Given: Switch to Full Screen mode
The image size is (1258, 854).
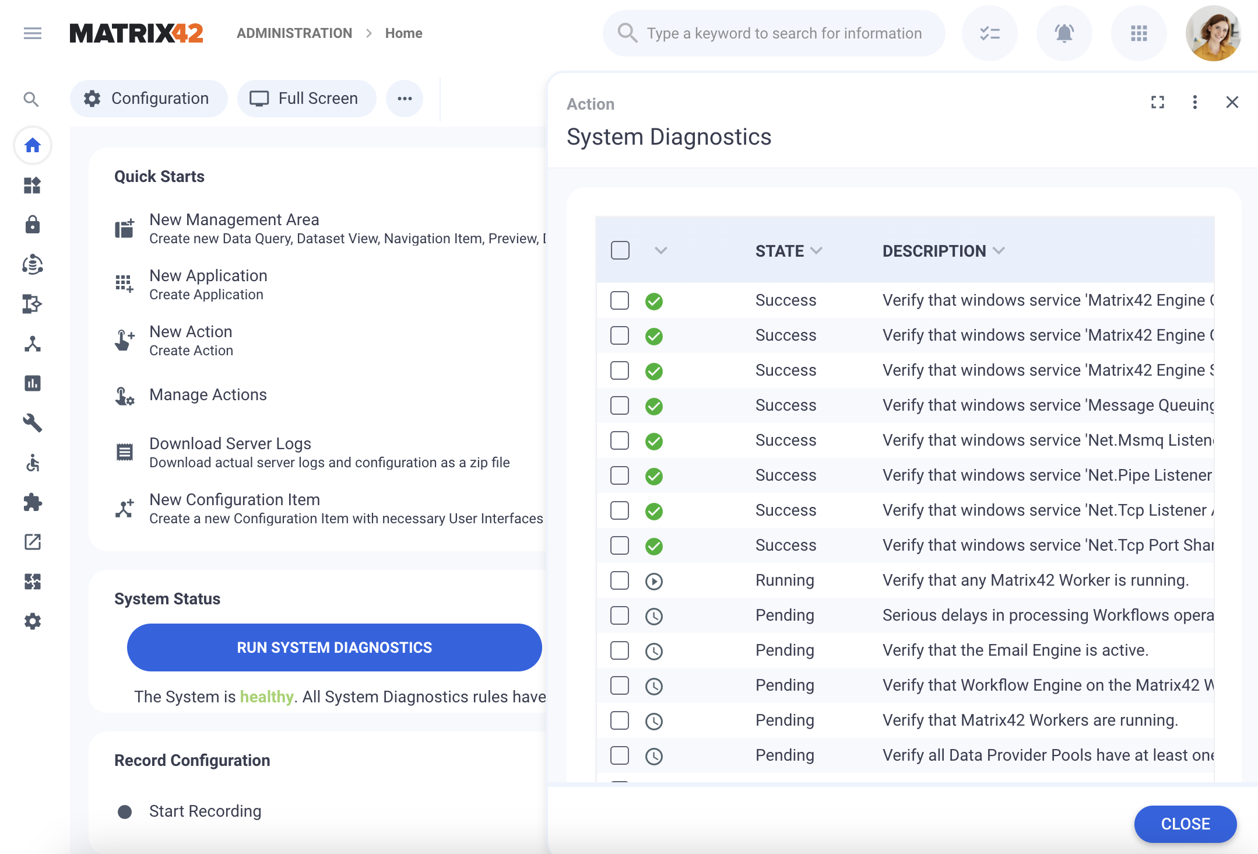Looking at the screenshot, I should tap(306, 99).
